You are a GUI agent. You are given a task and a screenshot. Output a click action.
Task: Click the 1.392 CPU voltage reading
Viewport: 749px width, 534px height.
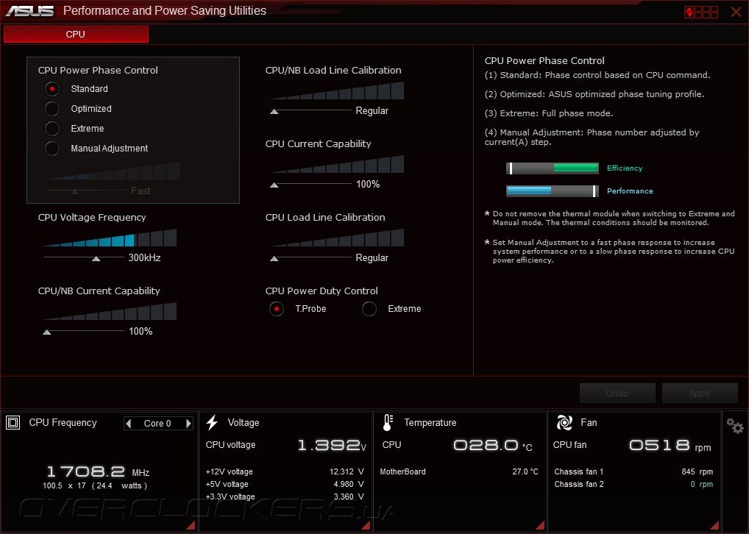[x=332, y=446]
